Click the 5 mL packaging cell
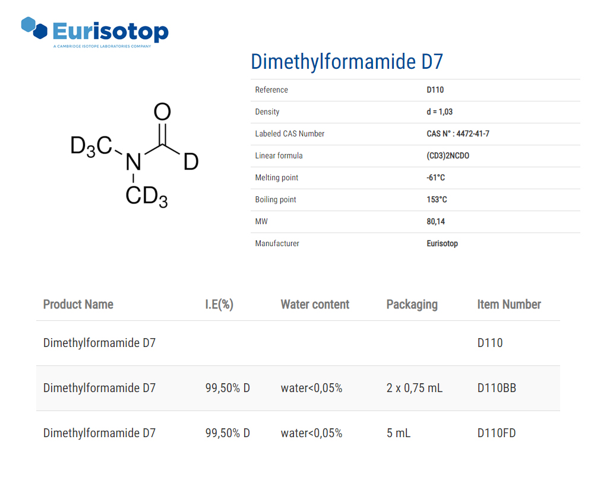This screenshot has height=487, width=594. coord(398,434)
